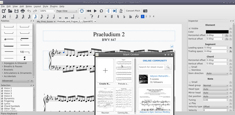This screenshot has height=115, width=235.
Task: Toggle pan score during playback
Action: (115, 11)
